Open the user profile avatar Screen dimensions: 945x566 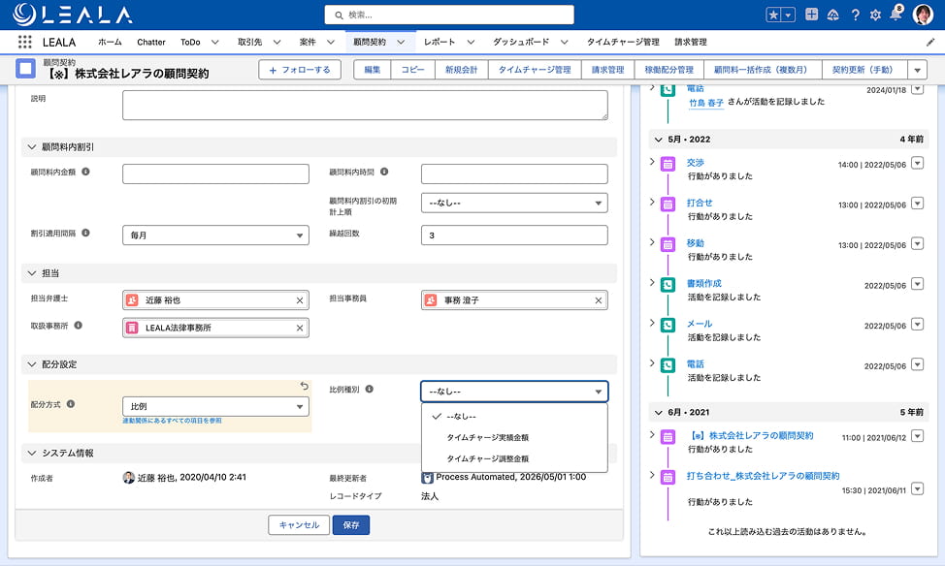click(923, 15)
